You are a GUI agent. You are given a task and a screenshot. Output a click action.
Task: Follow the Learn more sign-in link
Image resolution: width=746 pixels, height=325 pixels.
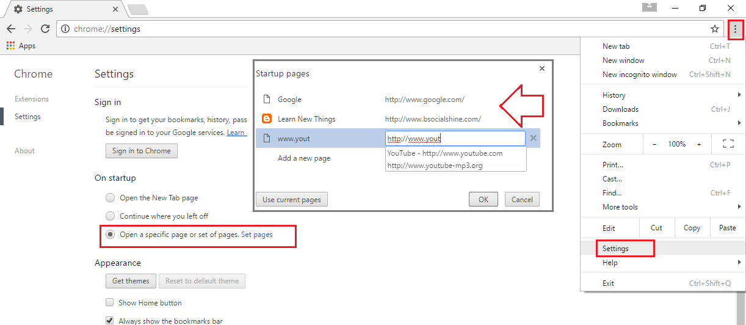[x=236, y=133]
